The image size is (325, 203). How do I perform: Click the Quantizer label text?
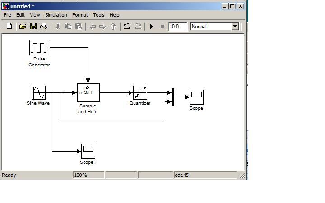tap(140, 103)
